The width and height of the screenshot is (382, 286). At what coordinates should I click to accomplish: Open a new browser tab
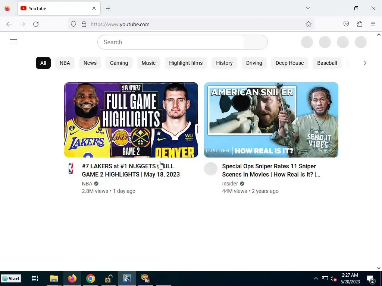(108, 9)
